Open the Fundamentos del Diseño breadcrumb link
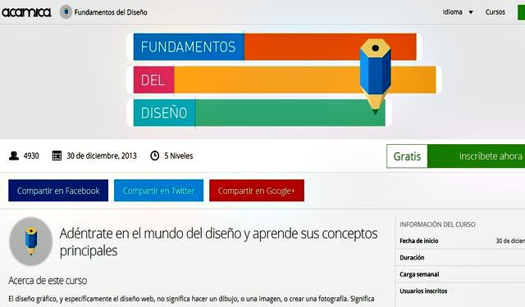 (x=111, y=12)
